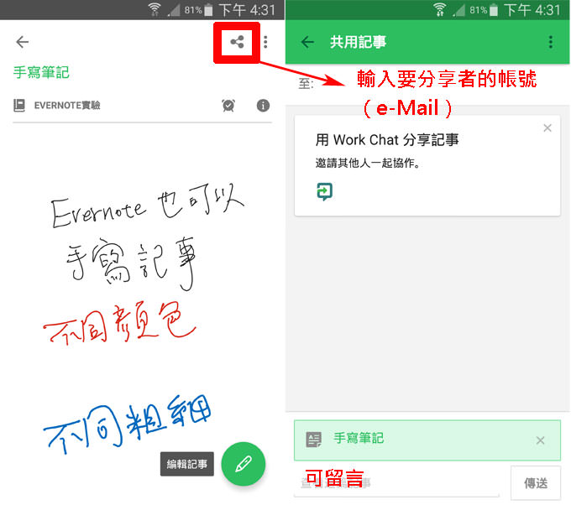Dismiss the Work Chat tip card
The width and height of the screenshot is (571, 505).
pyautogui.click(x=547, y=128)
